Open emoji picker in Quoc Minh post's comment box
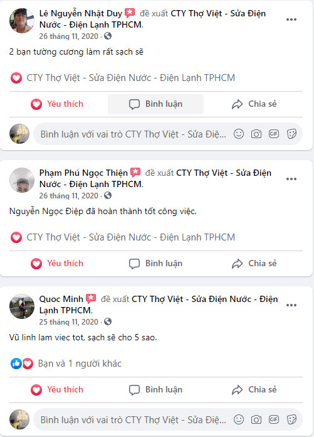 (239, 419)
